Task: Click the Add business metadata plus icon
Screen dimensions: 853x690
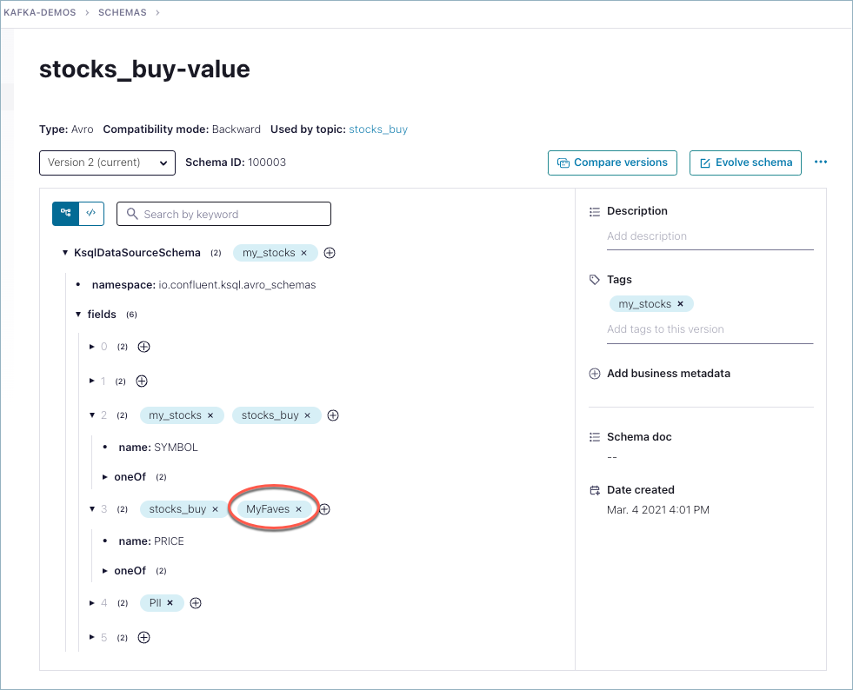Action: [594, 373]
